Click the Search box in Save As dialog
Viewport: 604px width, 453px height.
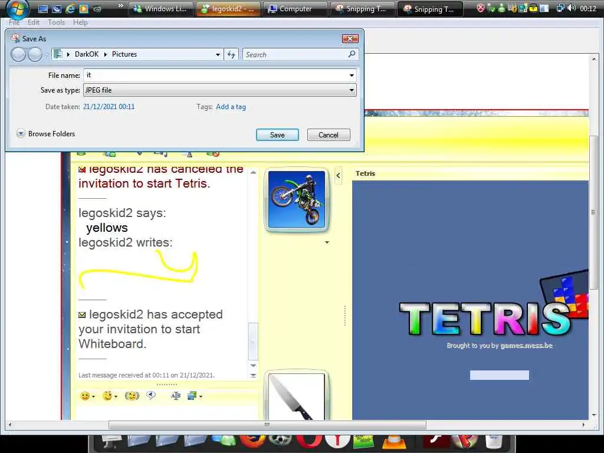click(295, 55)
